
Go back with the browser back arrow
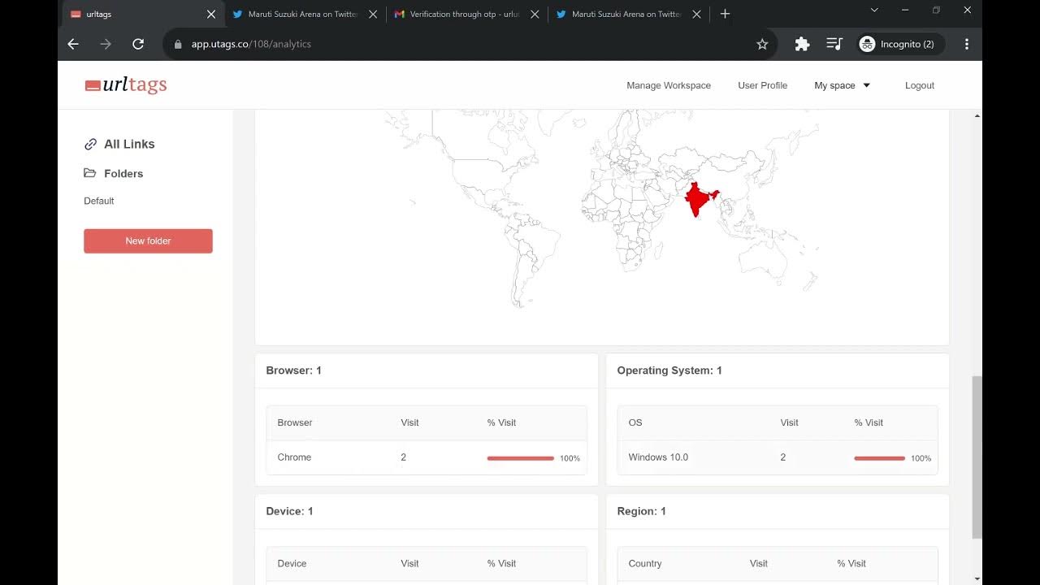point(73,44)
